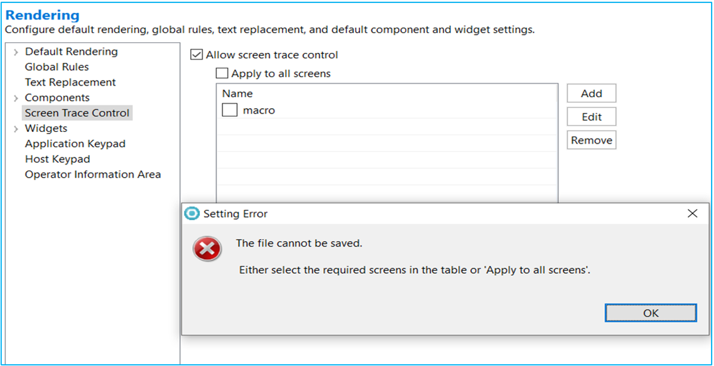The image size is (714, 366).
Task: Close the Setting Error dialog
Action: tap(692, 214)
